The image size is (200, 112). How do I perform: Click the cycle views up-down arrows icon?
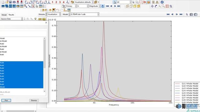coord(171,6)
